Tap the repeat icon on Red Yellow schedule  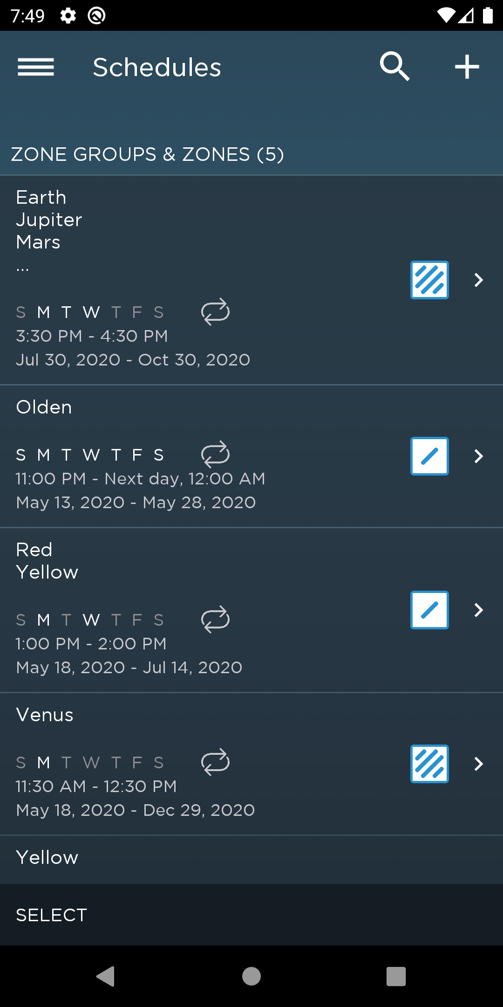click(215, 619)
